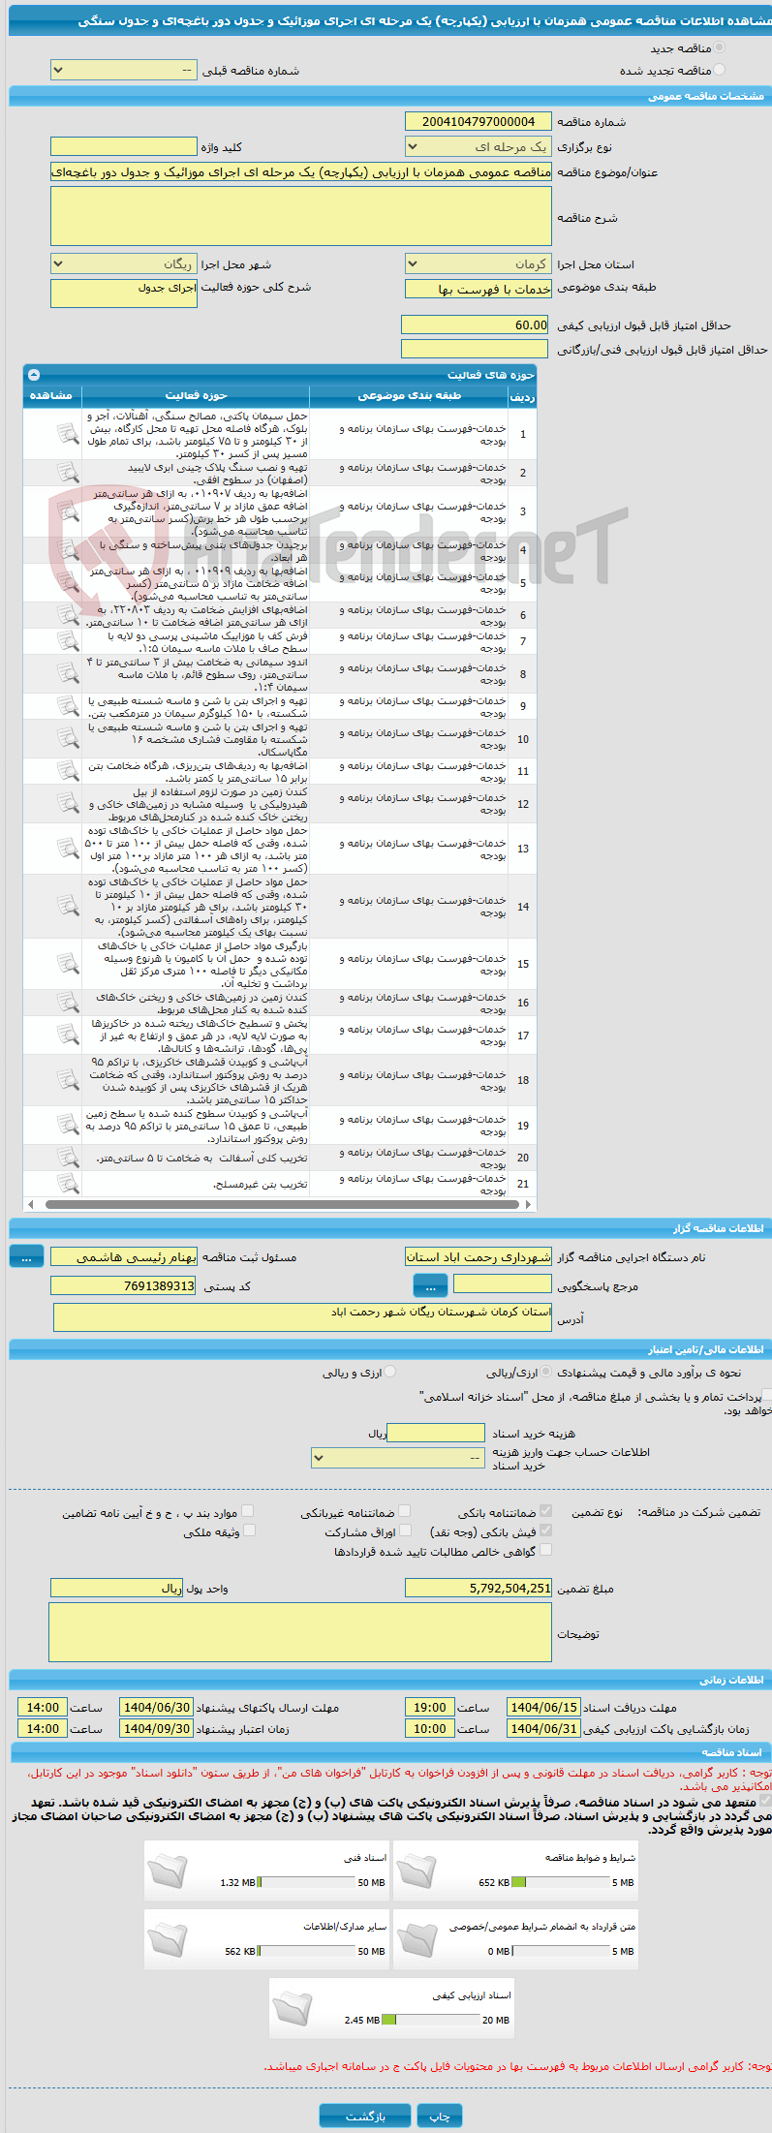Click the ellipsis button beside مسئول ثبت مناقصه
The width and height of the screenshot is (772, 2133).
26,1255
